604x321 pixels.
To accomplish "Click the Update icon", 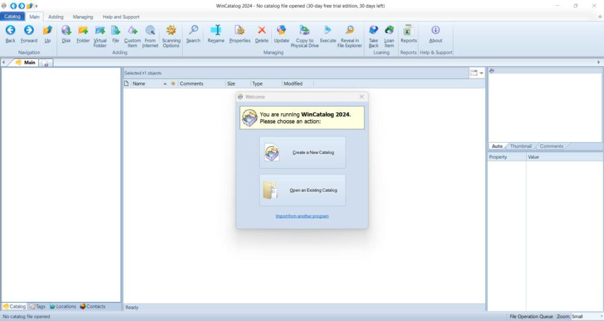I will 281,30.
